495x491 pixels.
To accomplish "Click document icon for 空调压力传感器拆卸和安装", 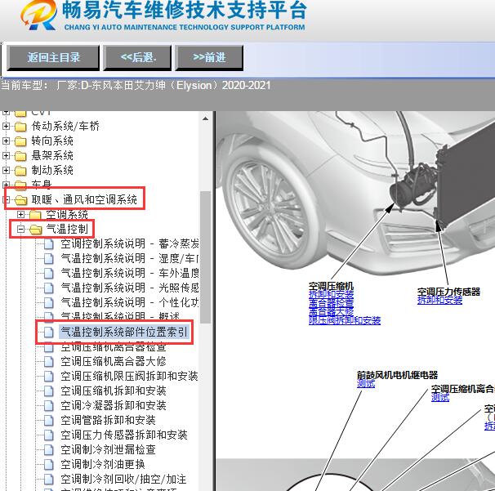I will [x=49, y=435].
